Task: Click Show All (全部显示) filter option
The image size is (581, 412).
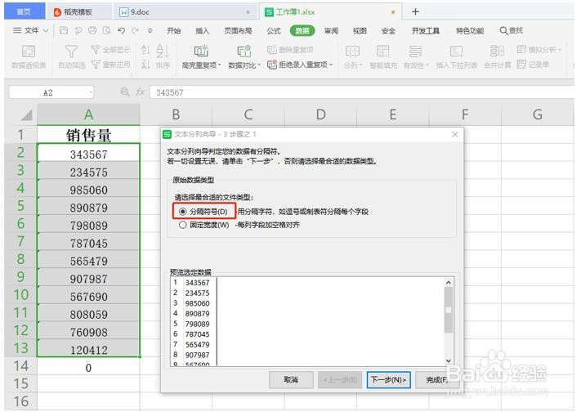Action: 111,50
